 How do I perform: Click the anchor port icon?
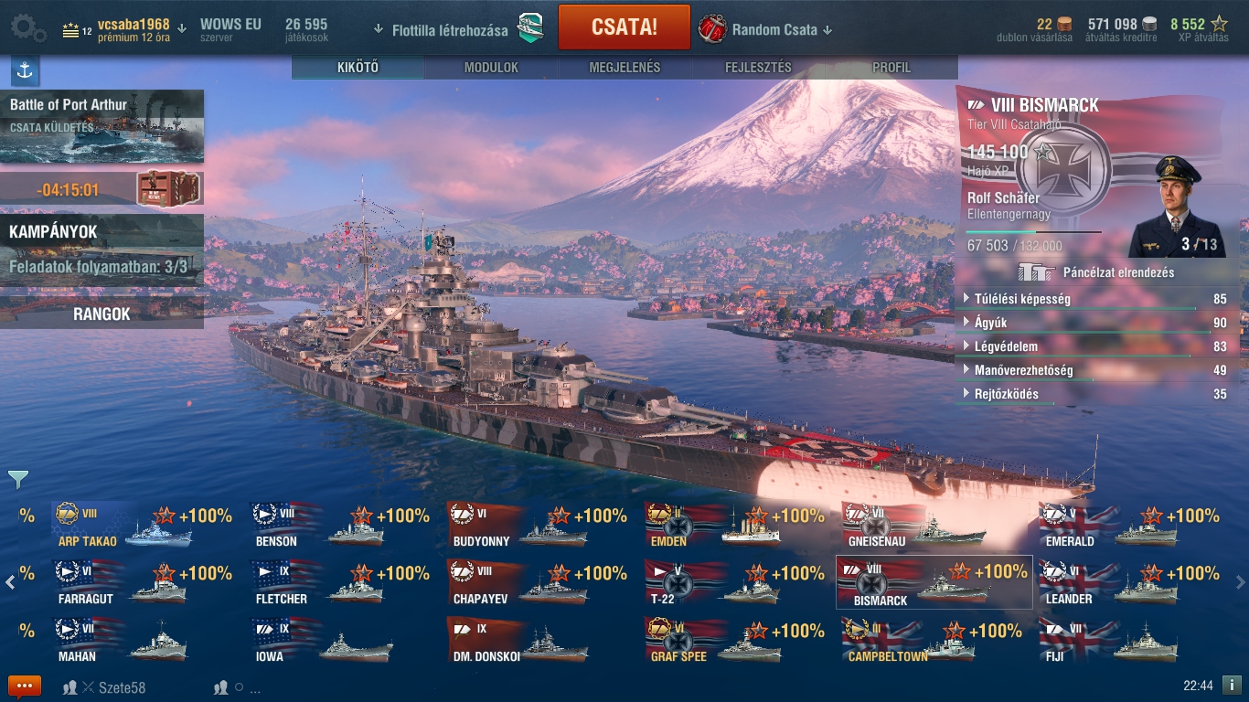point(25,70)
